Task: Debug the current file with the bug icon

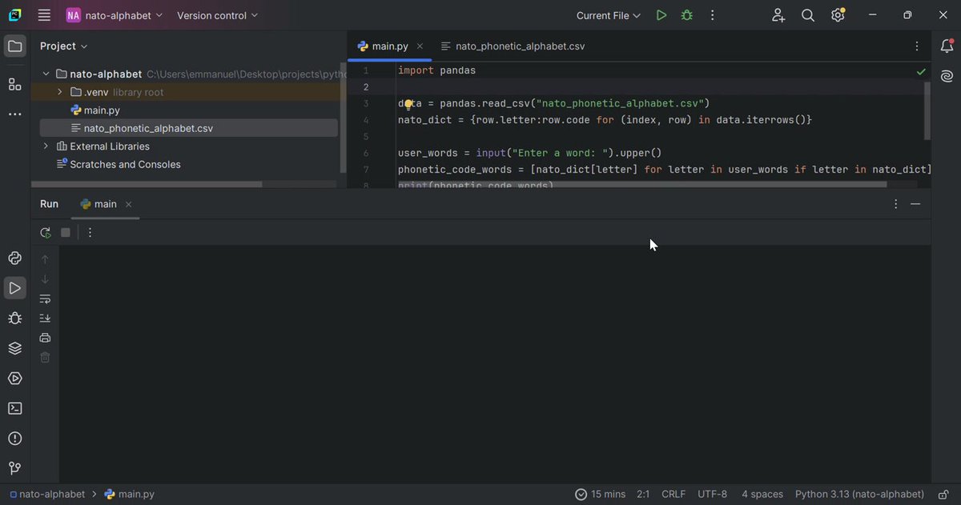Action: pos(686,15)
